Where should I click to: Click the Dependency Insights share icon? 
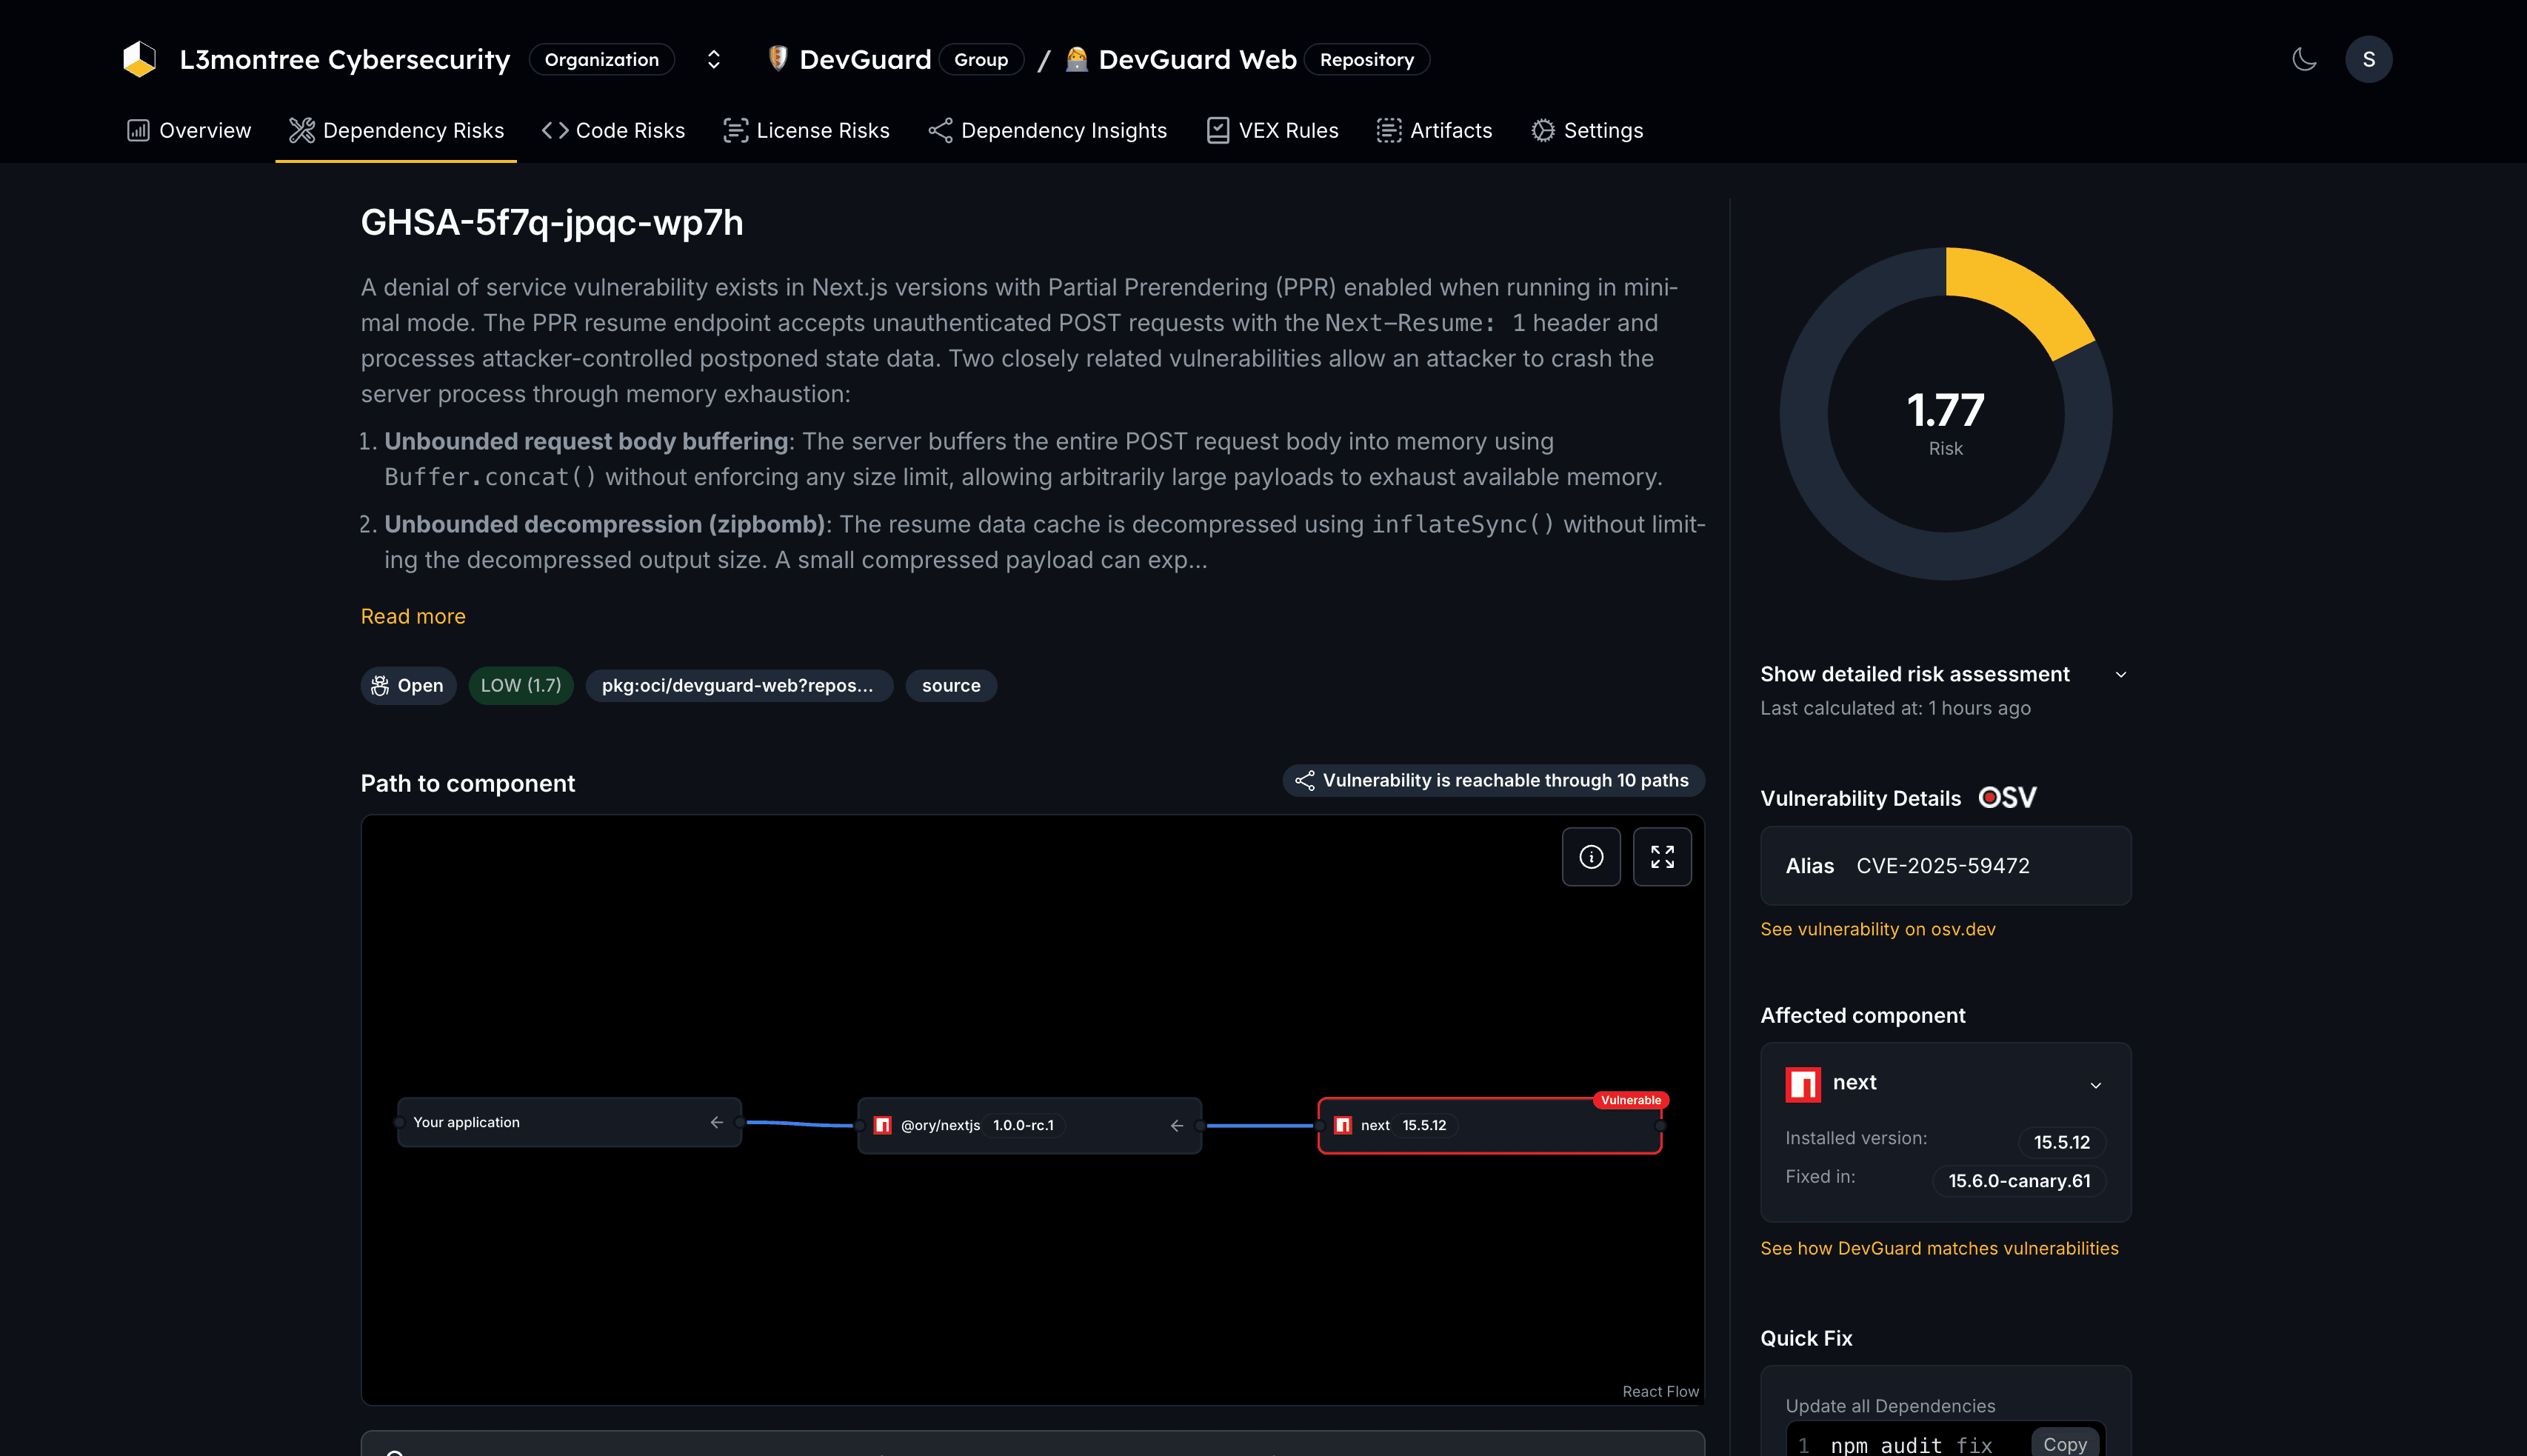tap(940, 131)
